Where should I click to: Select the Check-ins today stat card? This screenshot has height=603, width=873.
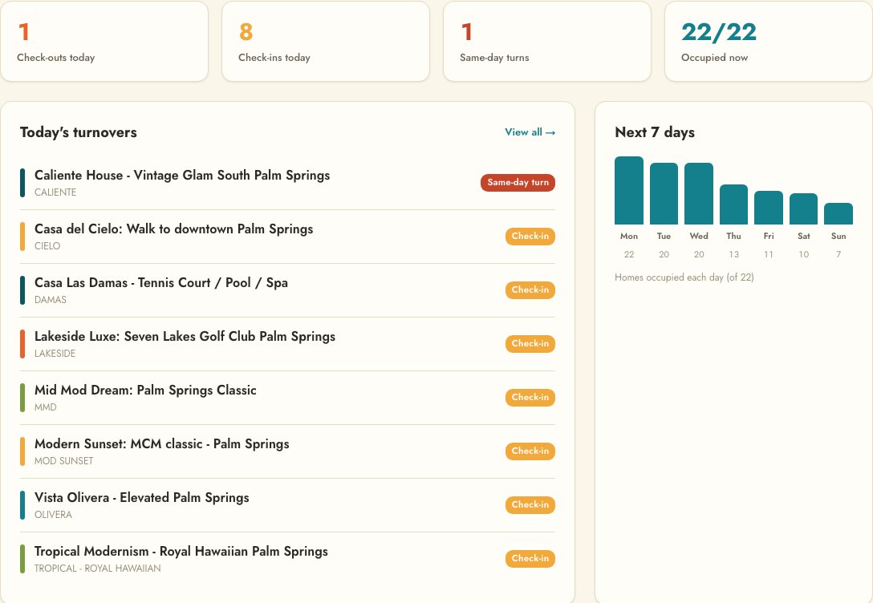326,41
